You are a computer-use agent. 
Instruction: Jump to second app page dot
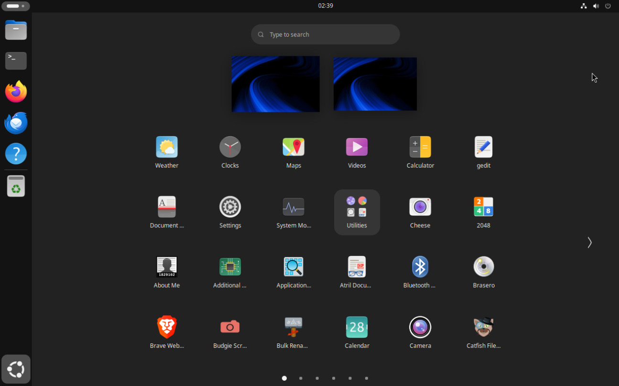pos(301,378)
